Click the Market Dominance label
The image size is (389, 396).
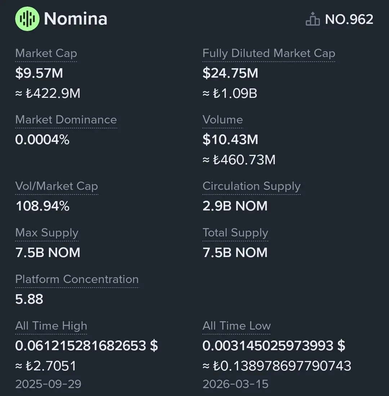[66, 120]
